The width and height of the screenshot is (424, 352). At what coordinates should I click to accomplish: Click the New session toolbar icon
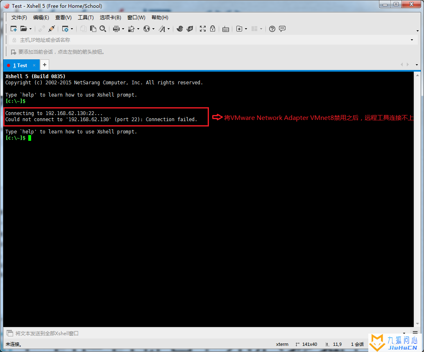(14, 29)
